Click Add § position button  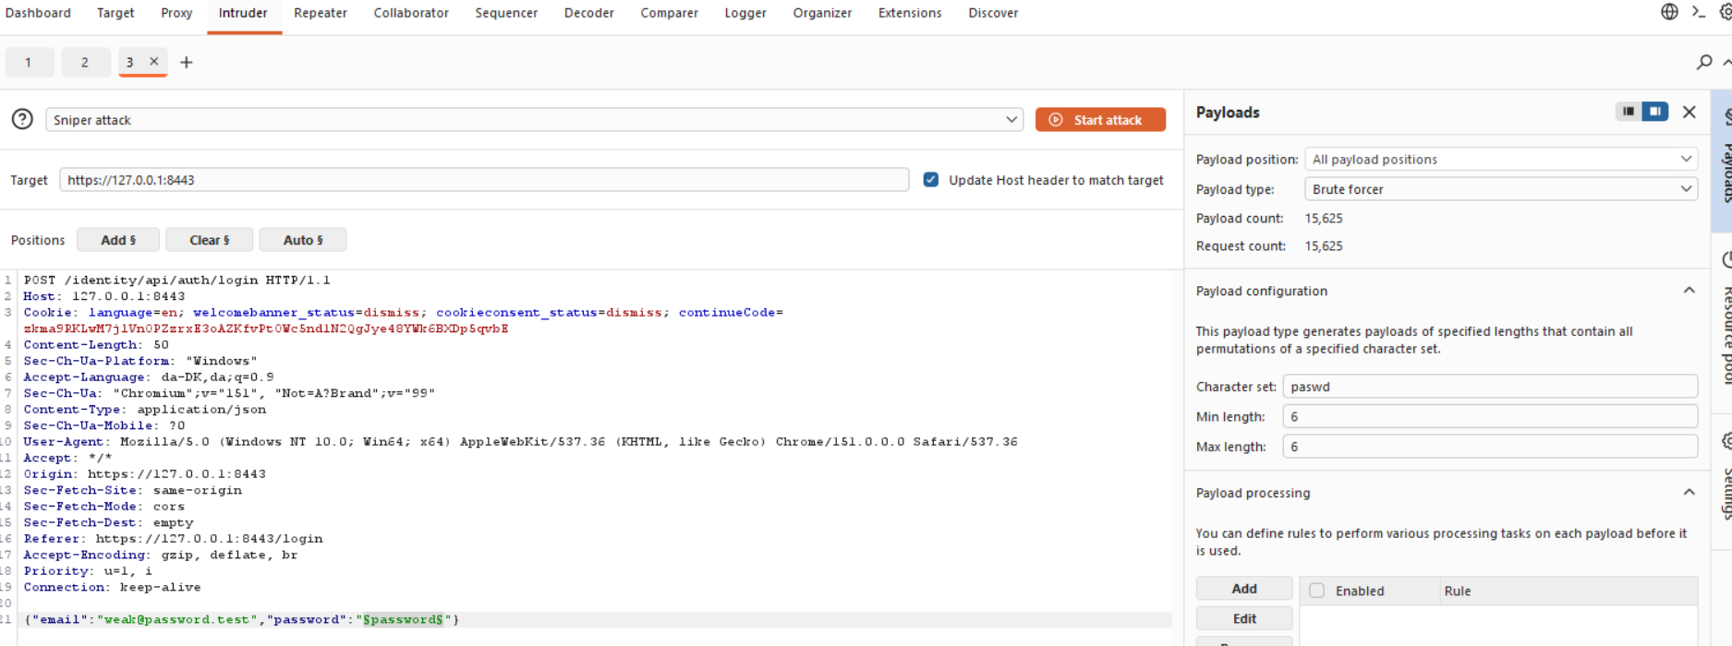coord(118,240)
